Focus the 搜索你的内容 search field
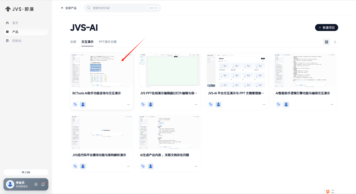 (x=122, y=8)
